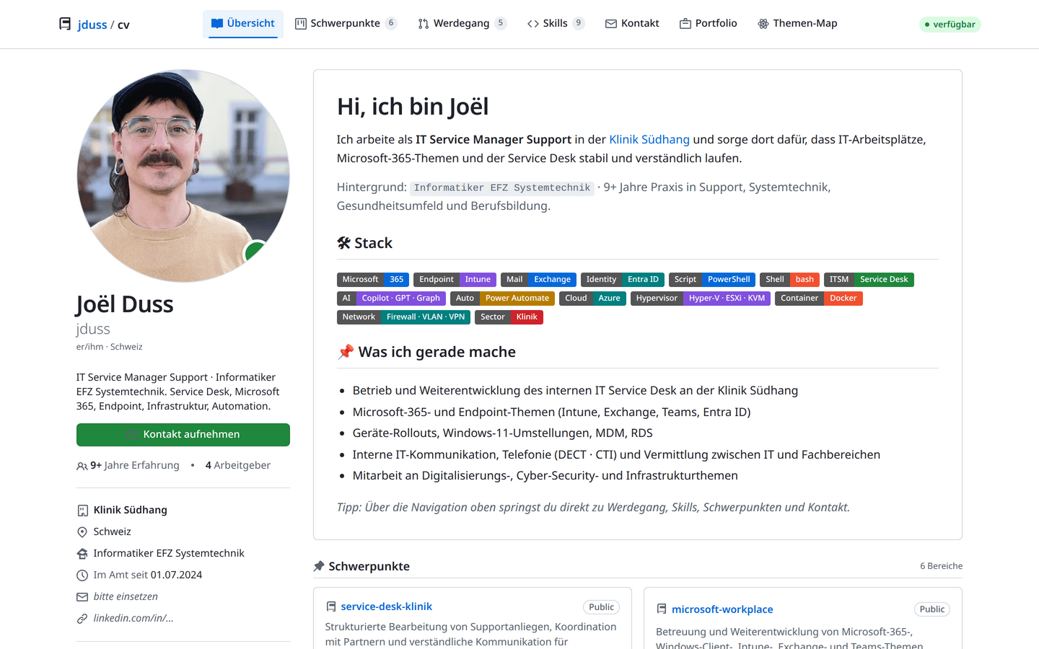
Task: Click the Container Docker badge
Action: pyautogui.click(x=819, y=299)
